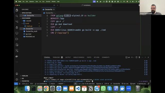Open the Terminal menu in menu bar
Viewport: 165px width, 93px height.
click(48, 2)
